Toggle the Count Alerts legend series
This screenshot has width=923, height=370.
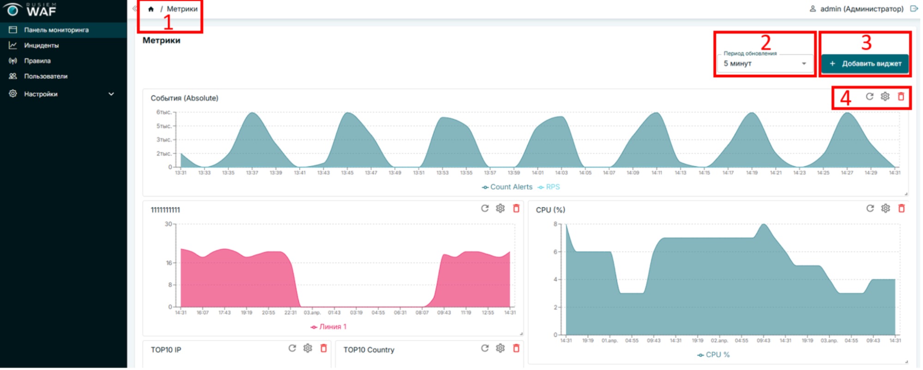507,187
